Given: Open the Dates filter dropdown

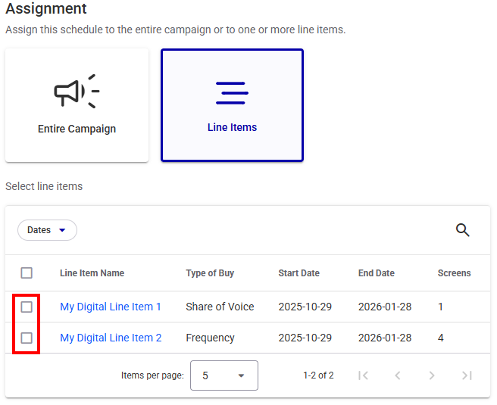Looking at the screenshot, I should point(47,230).
